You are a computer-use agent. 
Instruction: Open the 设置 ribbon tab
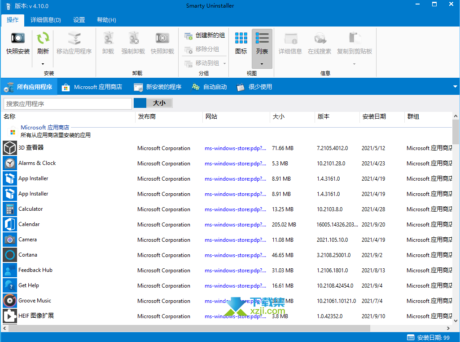tap(79, 20)
